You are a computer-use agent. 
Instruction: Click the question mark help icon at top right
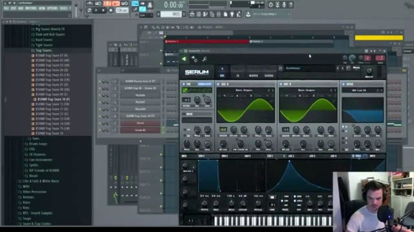coord(290,5)
